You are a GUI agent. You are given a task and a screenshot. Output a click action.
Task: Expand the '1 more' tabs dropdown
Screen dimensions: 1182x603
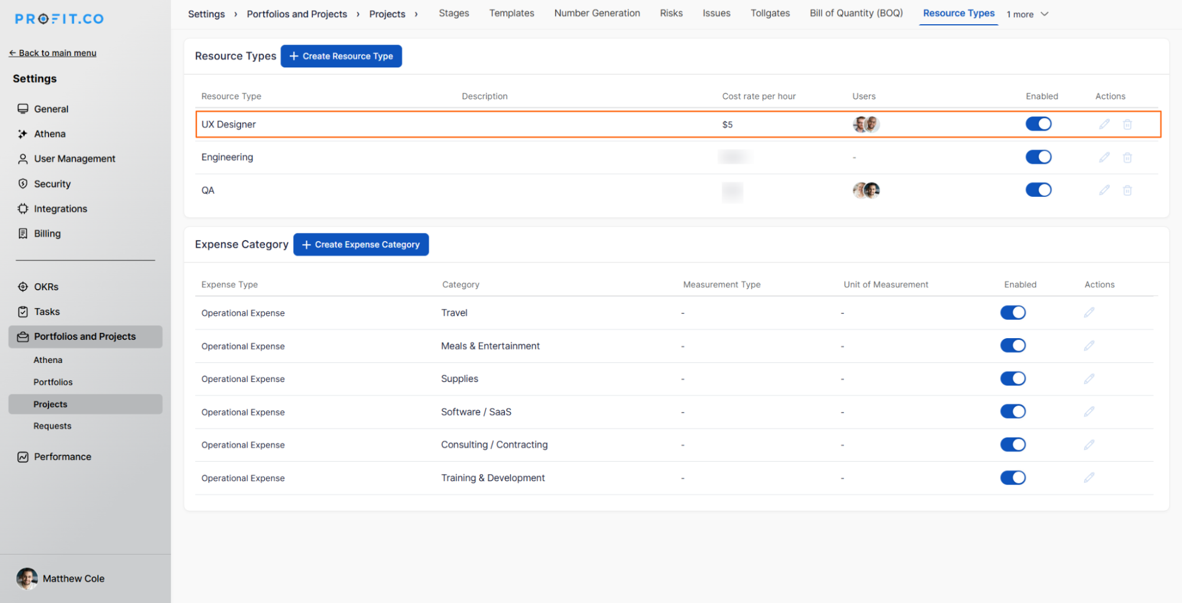tap(1027, 14)
